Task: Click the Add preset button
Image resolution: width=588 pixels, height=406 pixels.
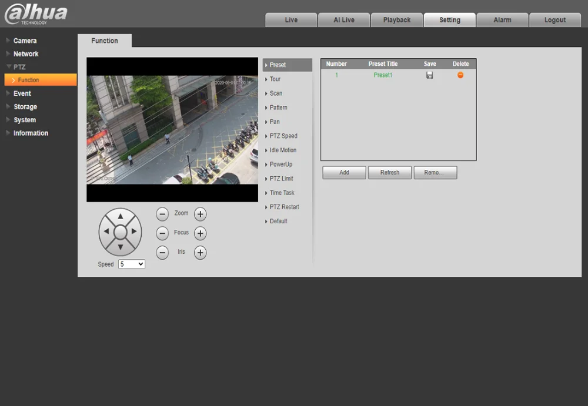Action: pos(344,172)
